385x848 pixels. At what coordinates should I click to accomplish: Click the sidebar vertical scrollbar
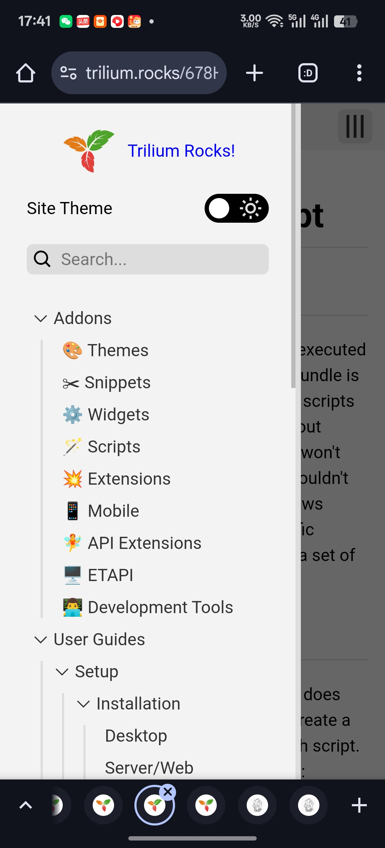(293, 246)
